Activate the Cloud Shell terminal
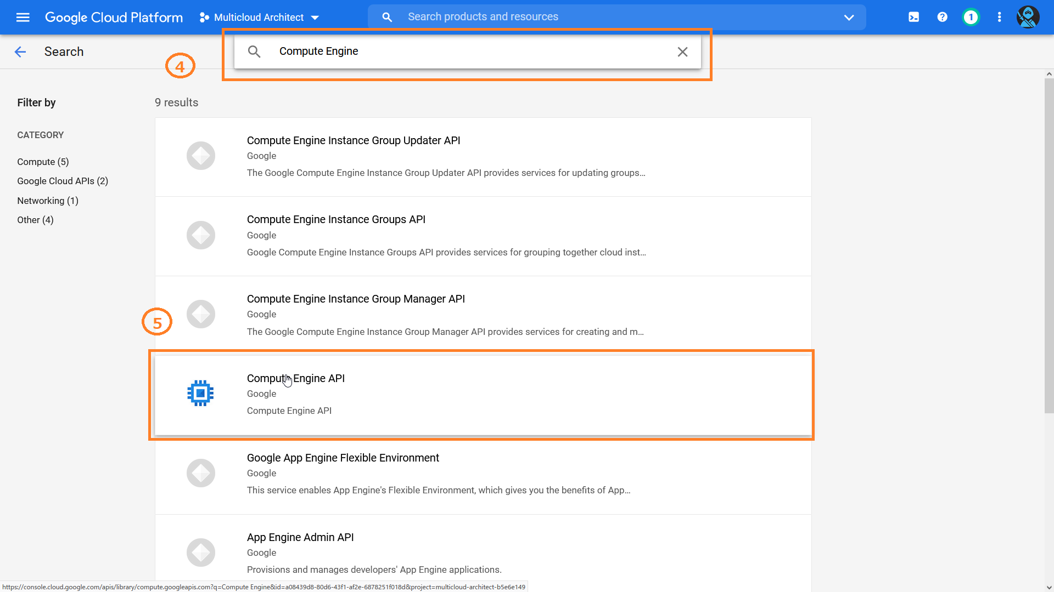 click(x=913, y=17)
